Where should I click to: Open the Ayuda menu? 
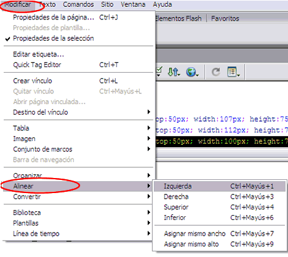point(162,4)
